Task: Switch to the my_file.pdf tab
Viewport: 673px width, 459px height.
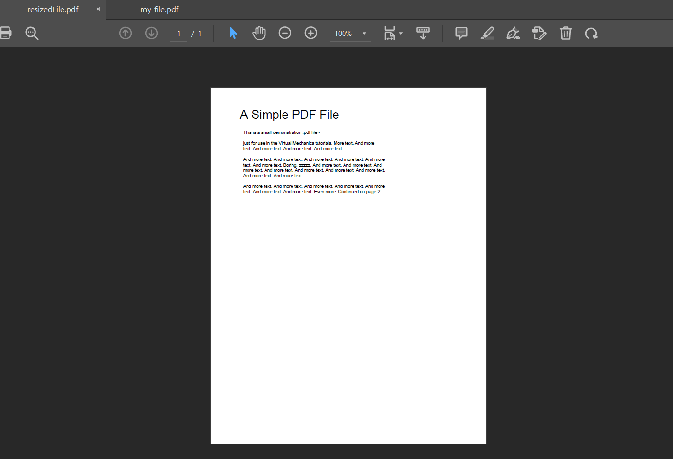Action: pyautogui.click(x=159, y=9)
